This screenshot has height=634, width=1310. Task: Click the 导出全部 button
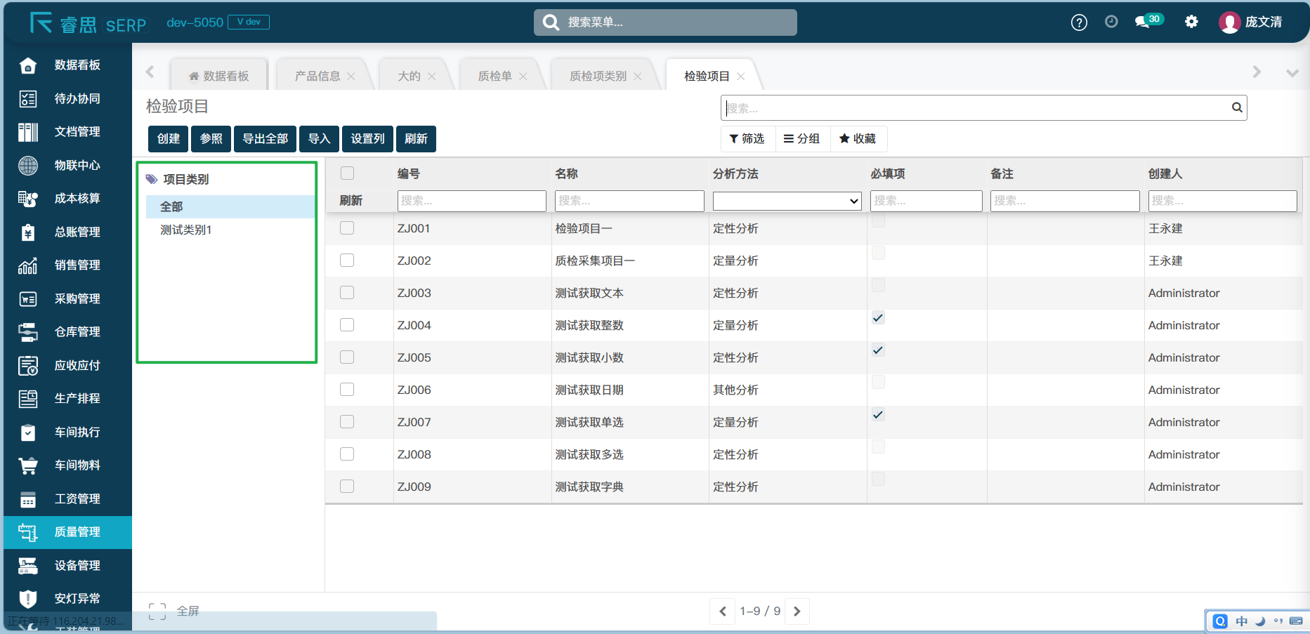coord(265,139)
